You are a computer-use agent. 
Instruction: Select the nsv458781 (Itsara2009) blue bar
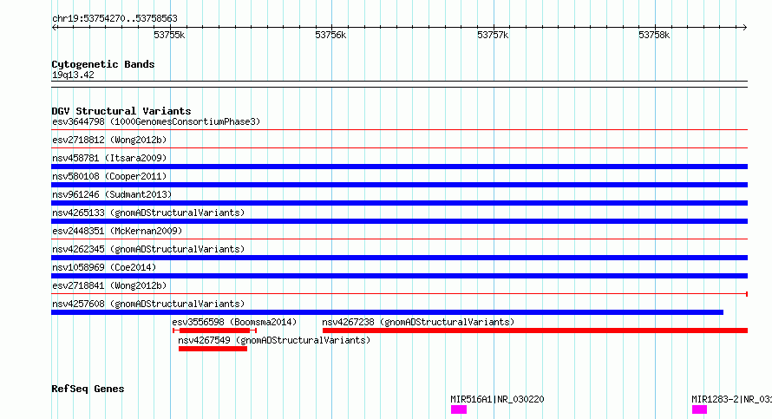[399, 167]
